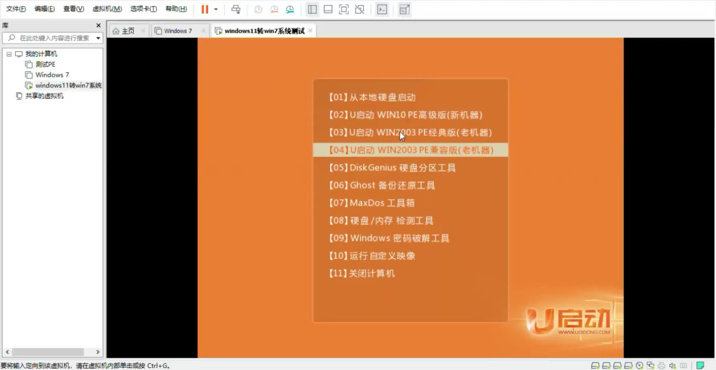Choose 【03】WIN2003 PE经典版 option
The height and width of the screenshot is (370, 716).
coord(410,132)
